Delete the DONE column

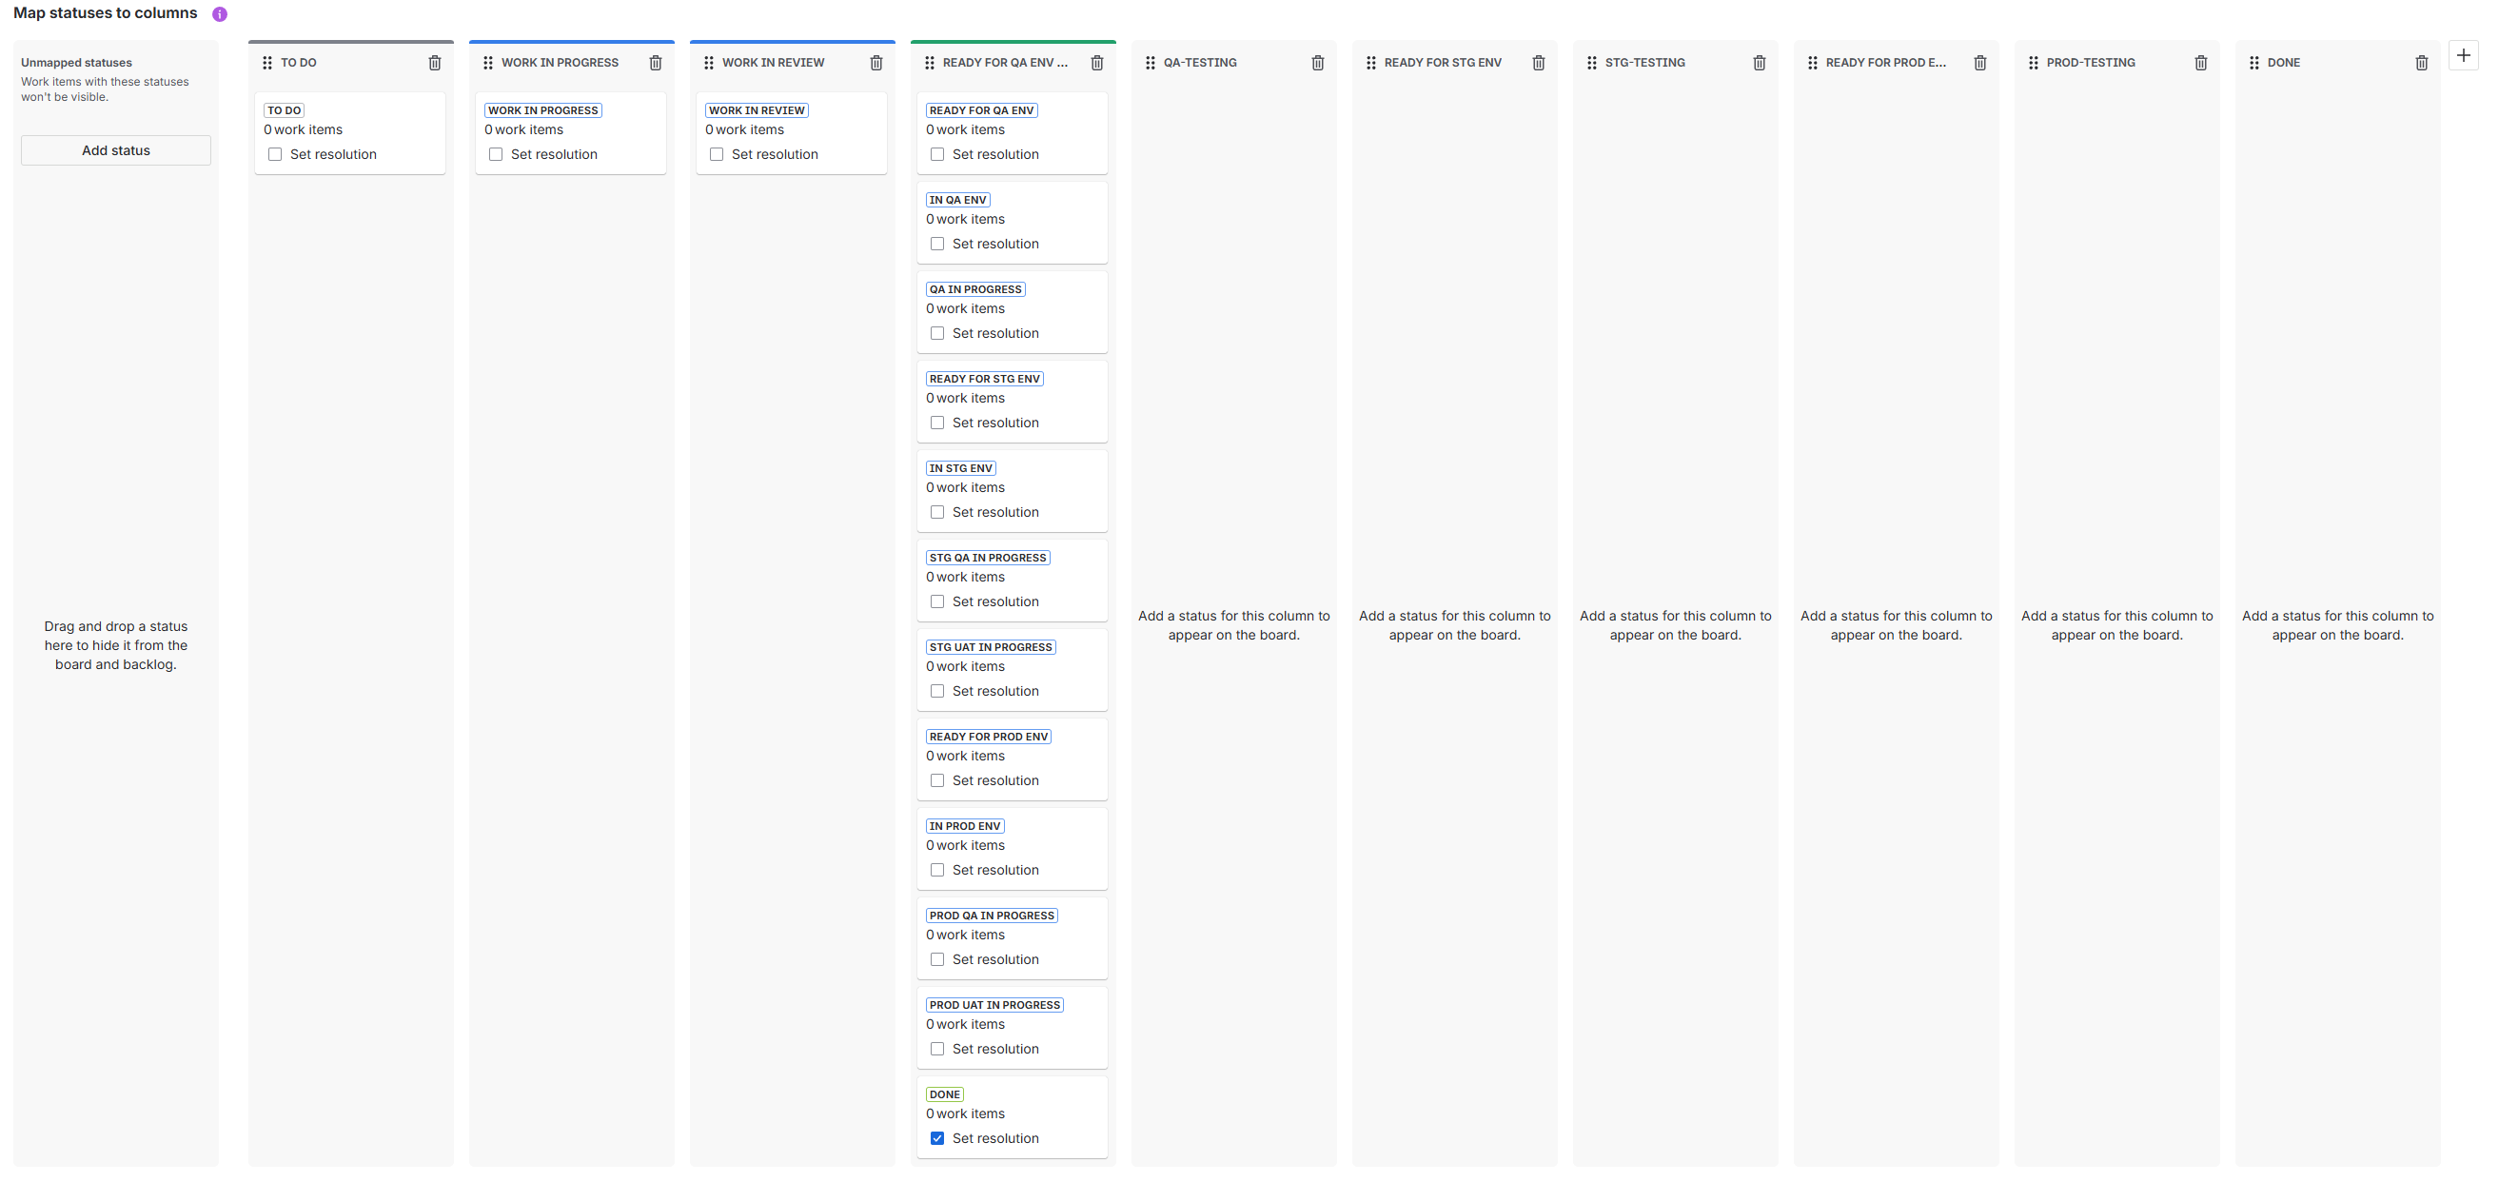[x=2421, y=63]
